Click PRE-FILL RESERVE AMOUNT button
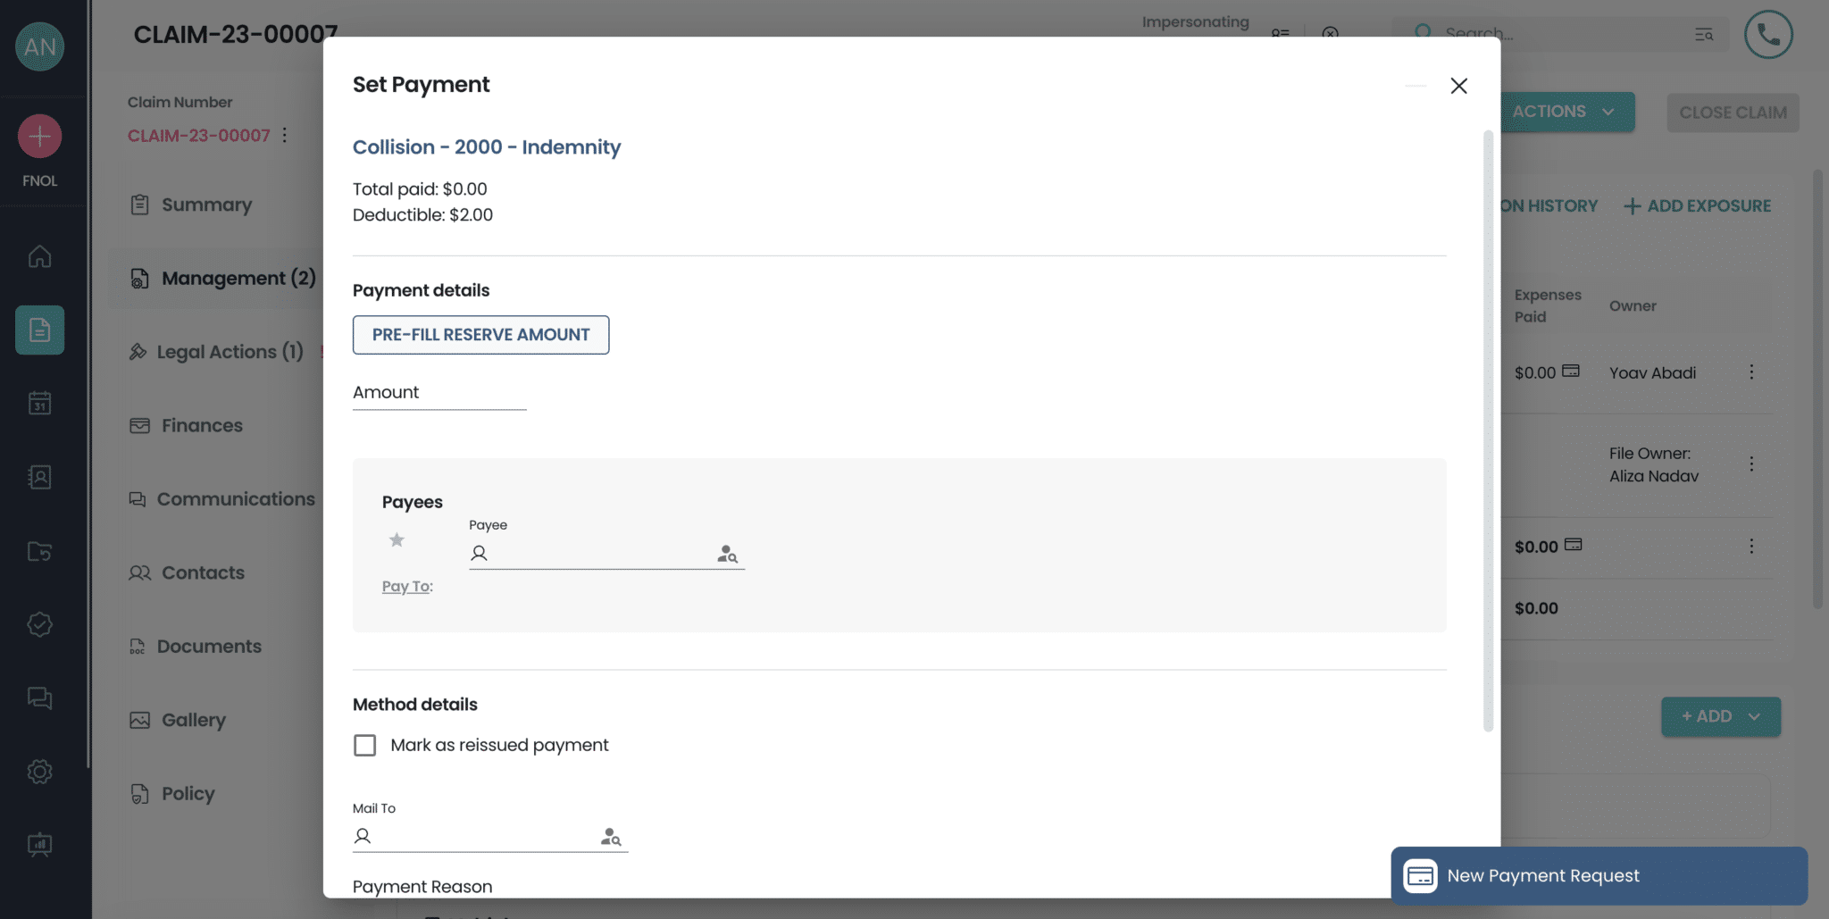Viewport: 1829px width, 919px height. point(480,335)
